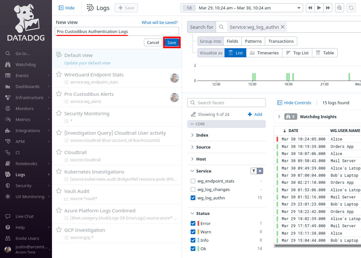This screenshot has width=361, height=258.
Task: Star the Security Monitoring view
Action: pos(59,113)
